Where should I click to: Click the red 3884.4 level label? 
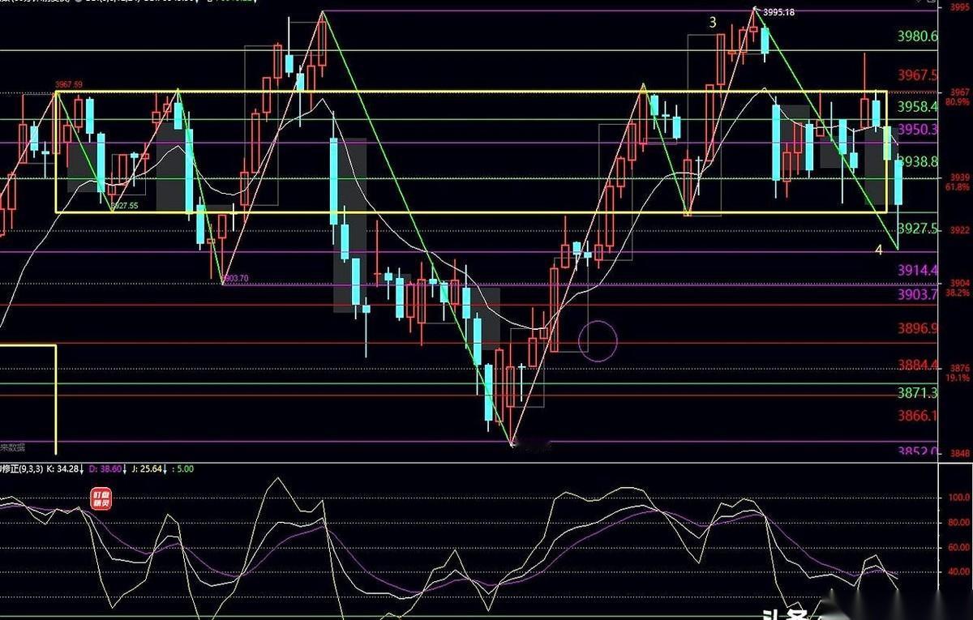point(918,365)
